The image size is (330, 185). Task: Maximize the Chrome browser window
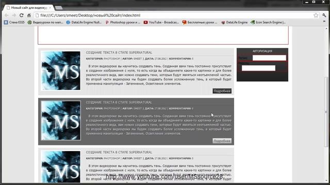[x=314, y=2]
